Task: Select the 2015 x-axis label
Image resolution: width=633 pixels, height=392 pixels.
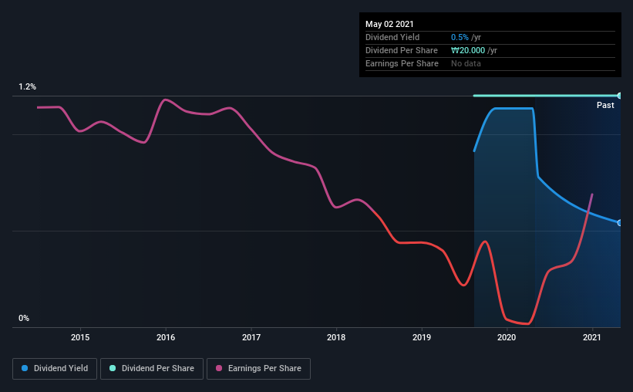Action: point(80,337)
